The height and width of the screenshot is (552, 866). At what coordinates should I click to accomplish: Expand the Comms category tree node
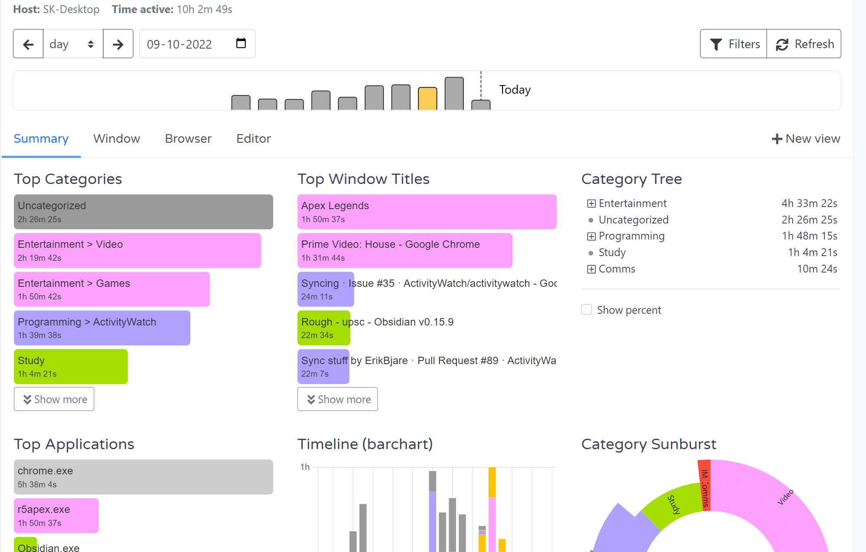591,269
